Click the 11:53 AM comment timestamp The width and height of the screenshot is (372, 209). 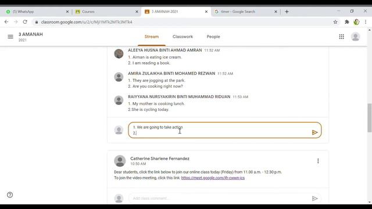tap(240, 97)
